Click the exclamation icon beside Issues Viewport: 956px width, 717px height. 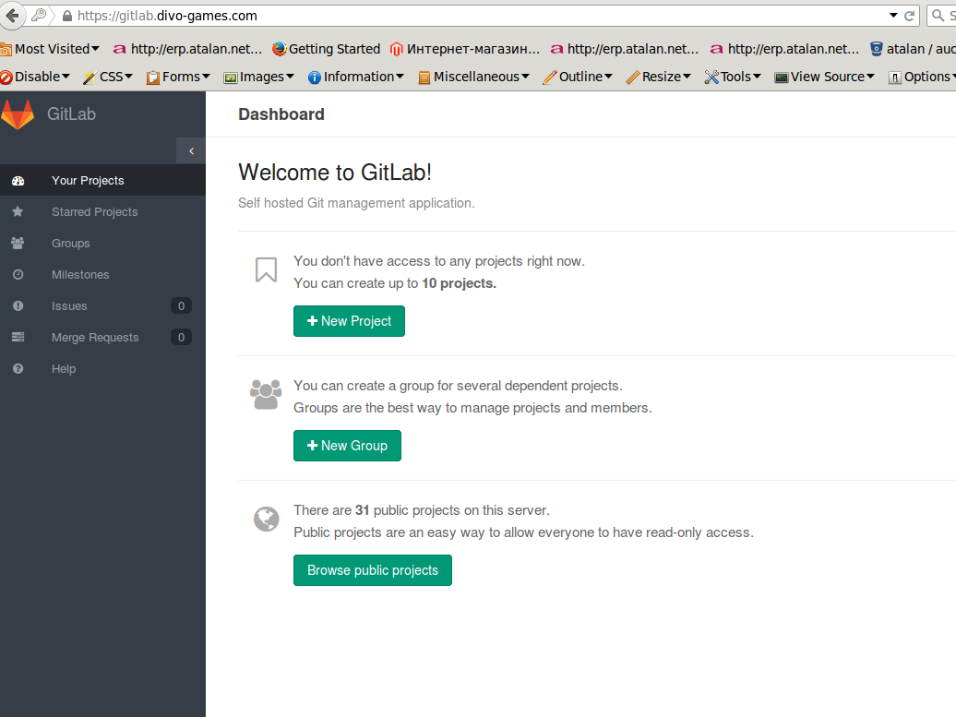(x=18, y=306)
